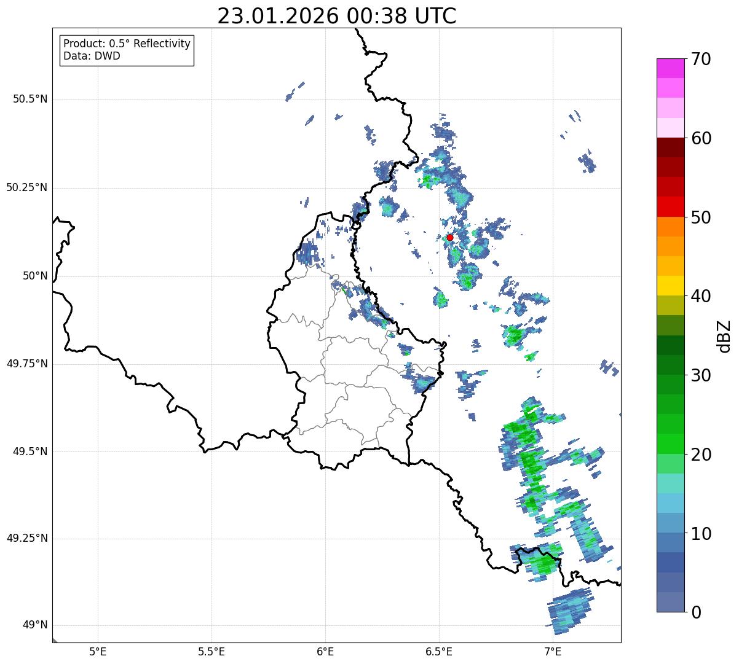Click the 5.5°E longitude label
The height and width of the screenshot is (664, 739).
[211, 651]
